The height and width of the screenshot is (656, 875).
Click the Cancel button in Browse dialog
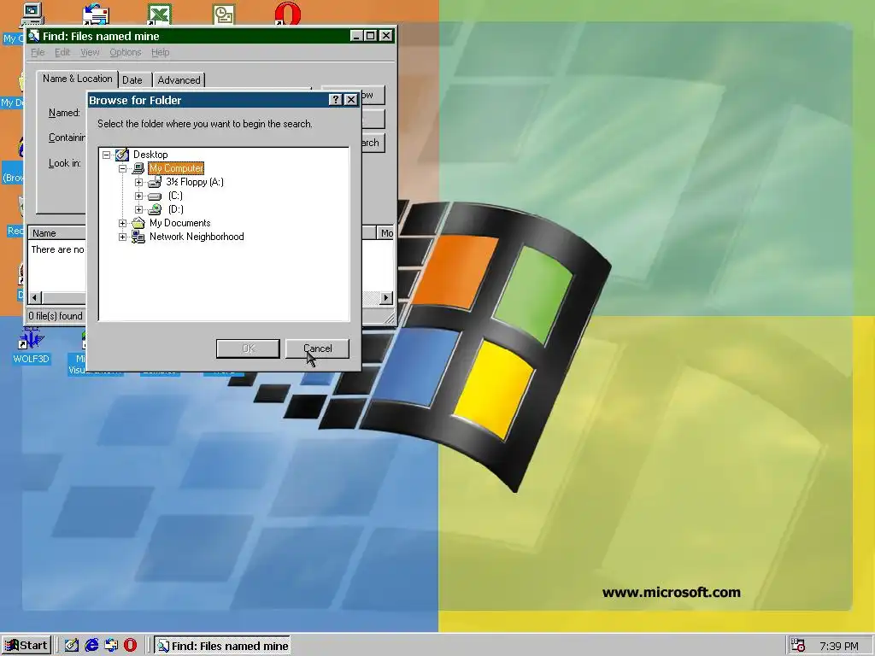(x=318, y=348)
